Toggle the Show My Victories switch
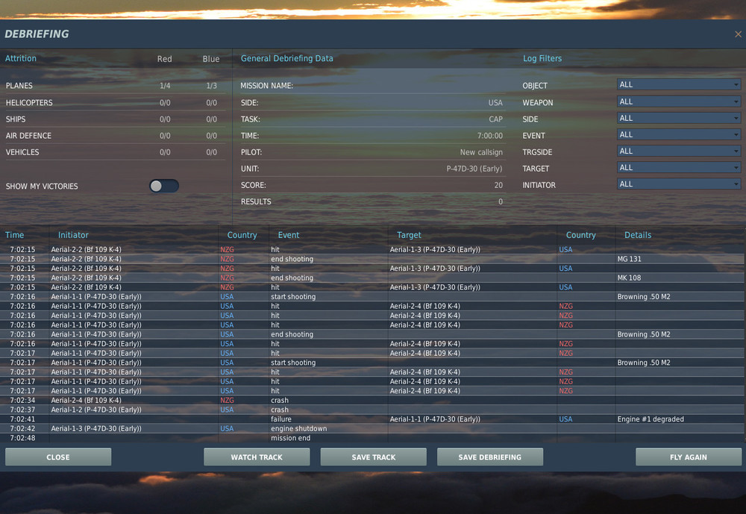 point(164,186)
